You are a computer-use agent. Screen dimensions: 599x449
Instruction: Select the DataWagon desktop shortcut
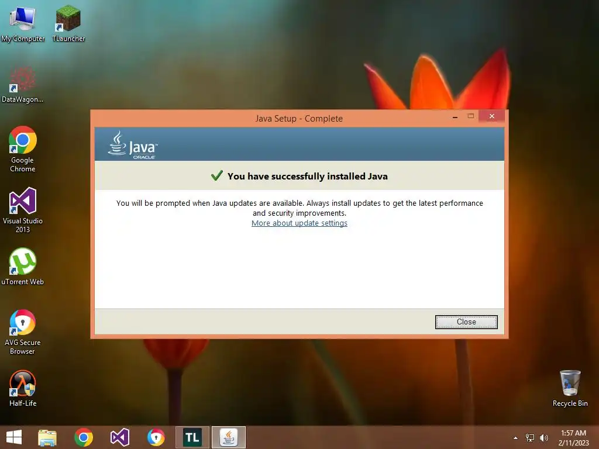[x=23, y=85]
